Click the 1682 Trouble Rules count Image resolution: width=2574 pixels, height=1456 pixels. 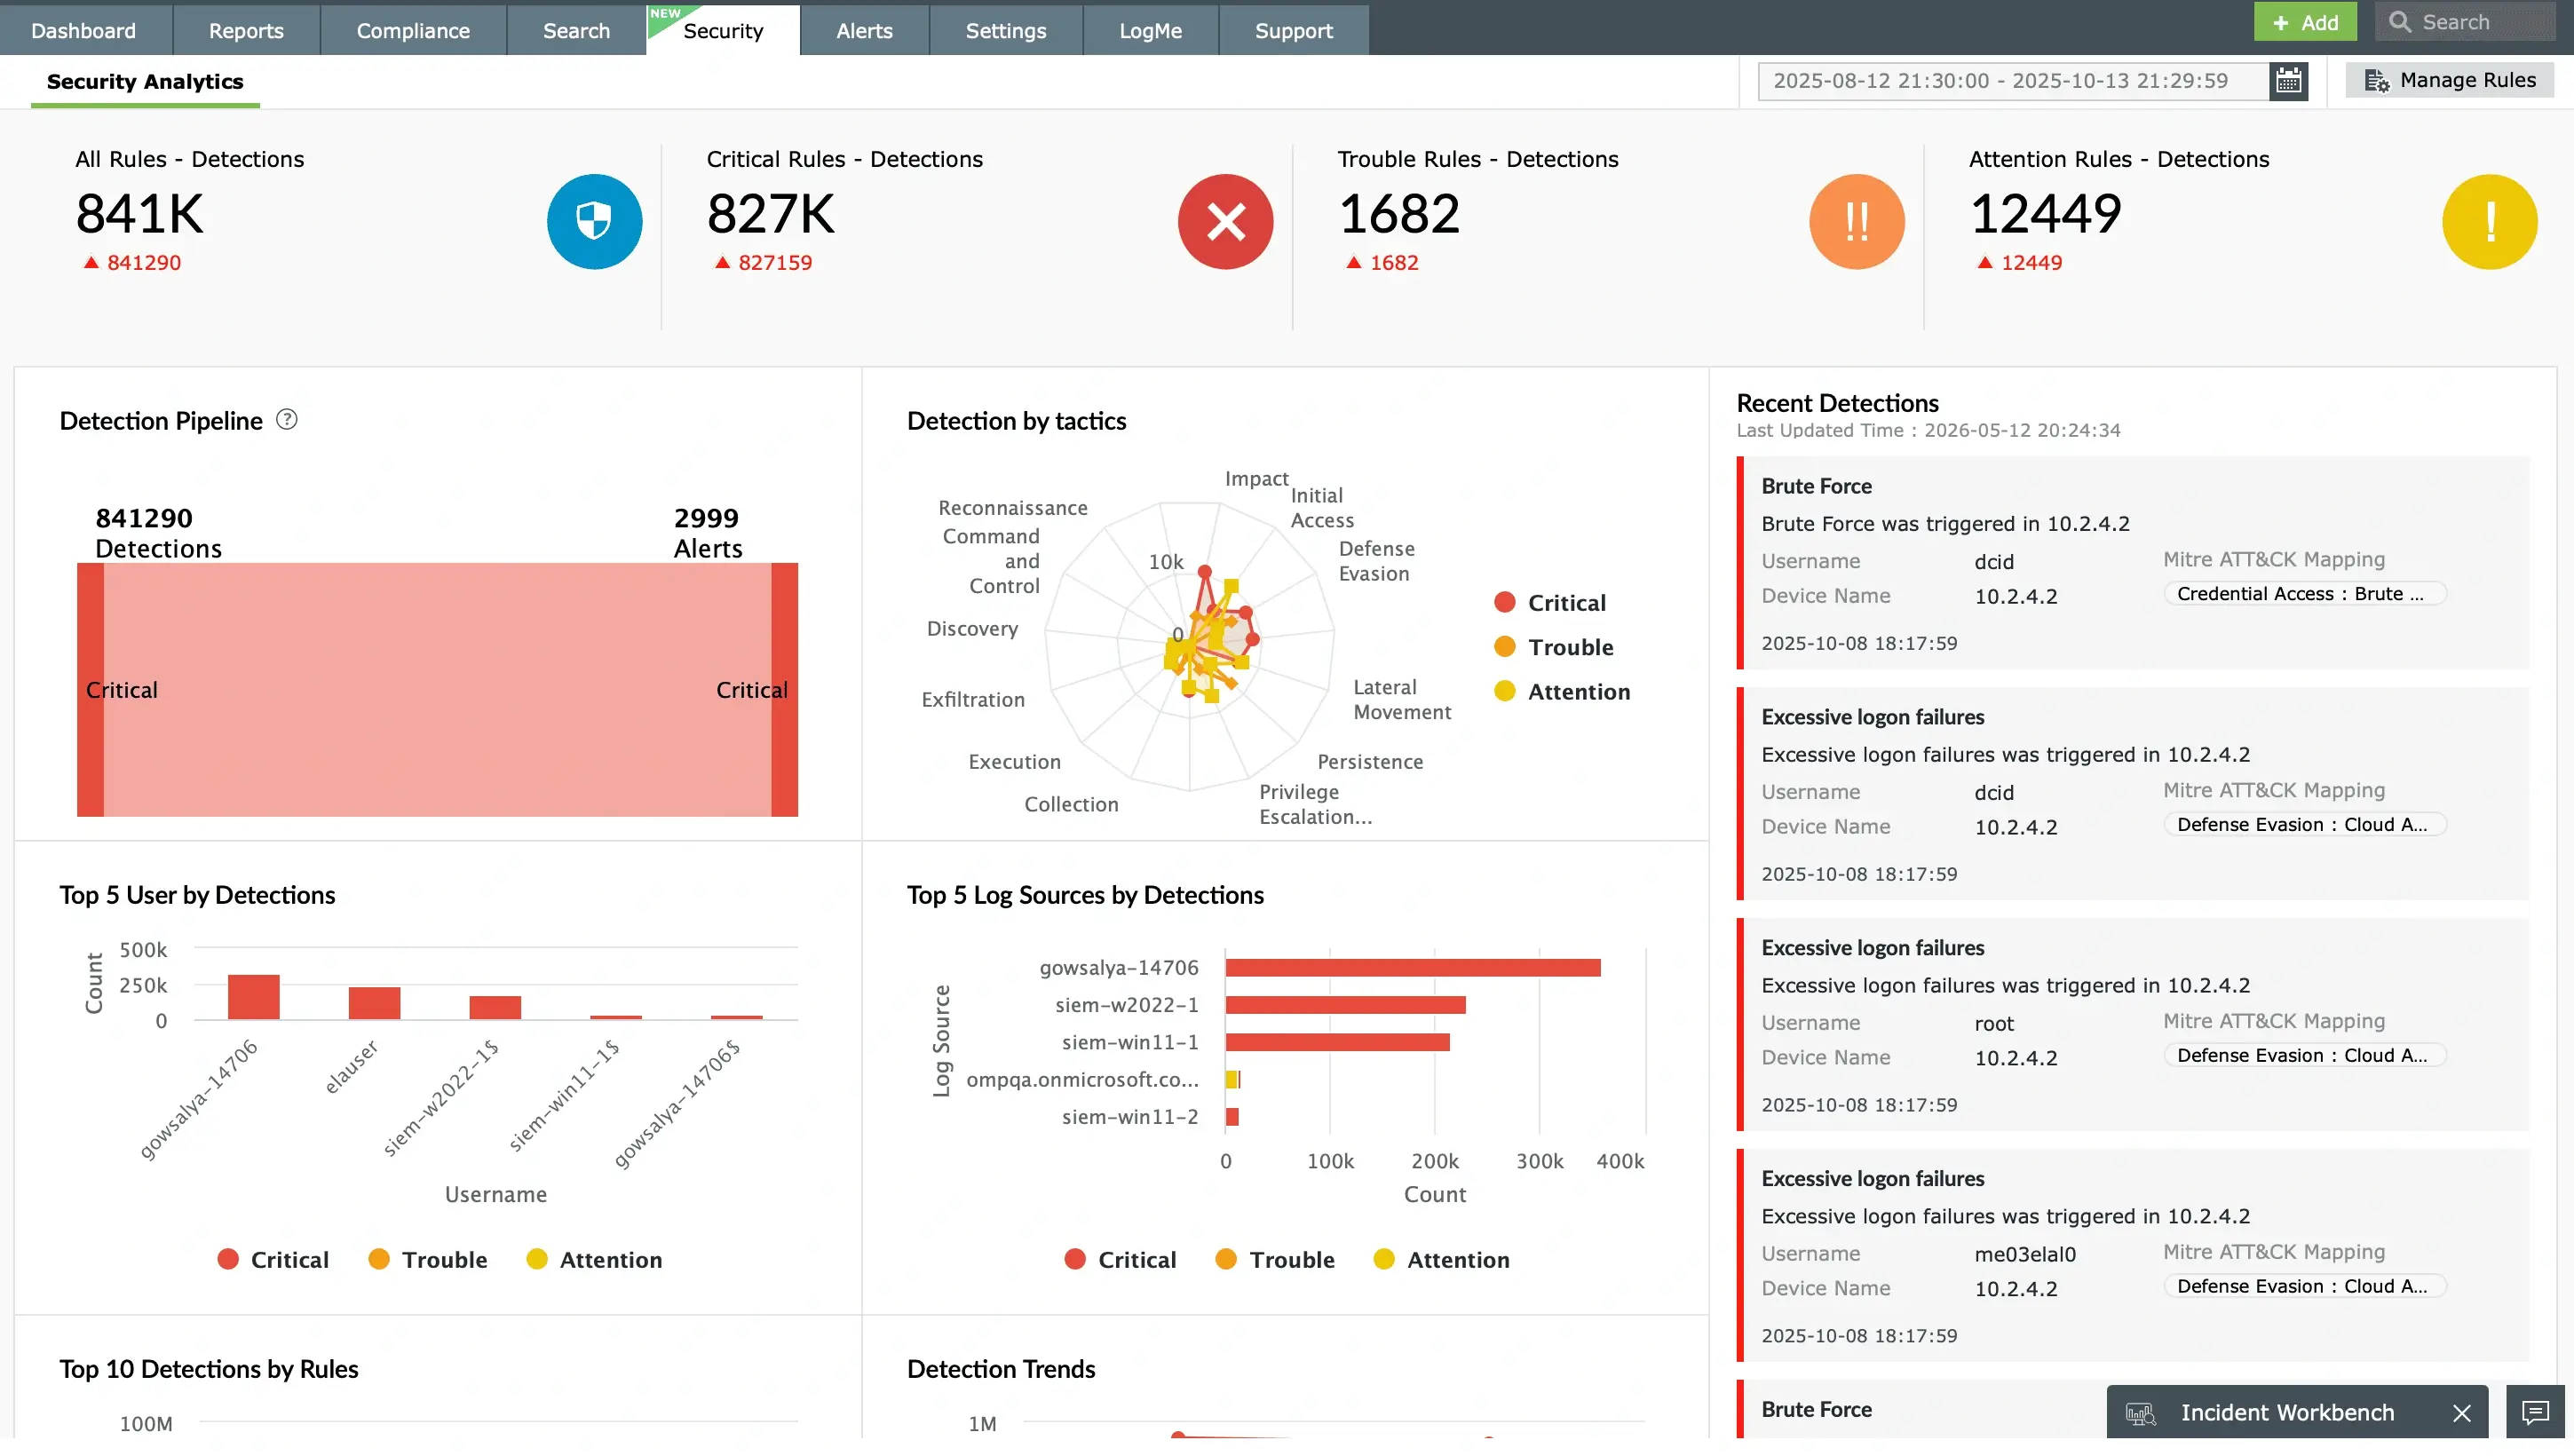pyautogui.click(x=1398, y=214)
